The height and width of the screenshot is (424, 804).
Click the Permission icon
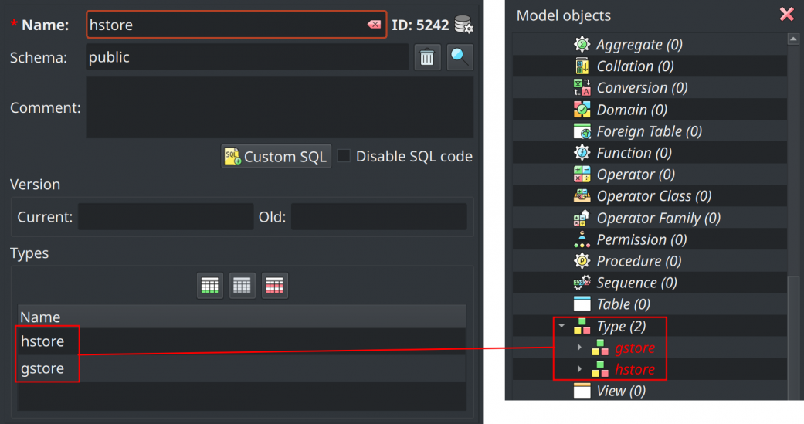click(x=582, y=239)
